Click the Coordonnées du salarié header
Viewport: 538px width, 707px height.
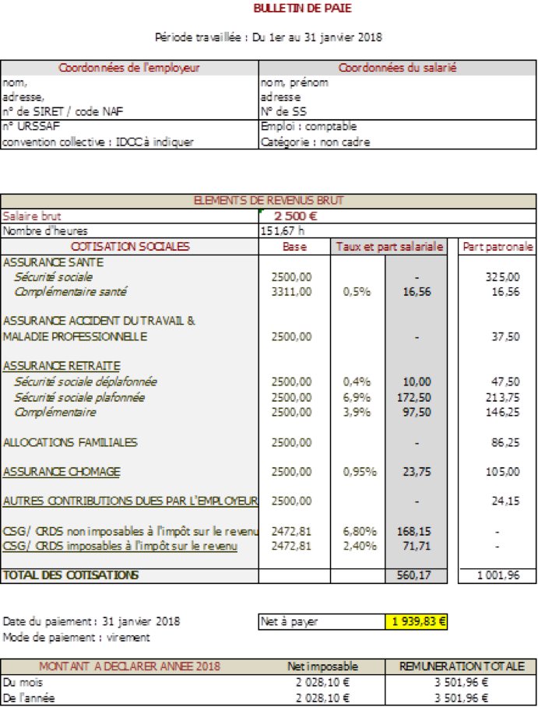pos(397,68)
